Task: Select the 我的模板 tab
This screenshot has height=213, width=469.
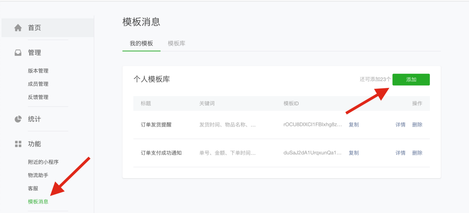Action: pos(141,43)
